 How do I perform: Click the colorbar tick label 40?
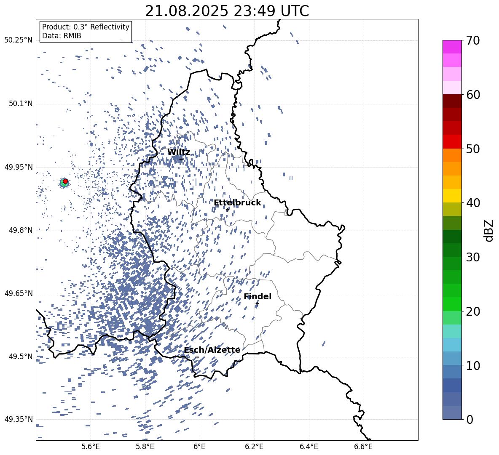tap(473, 203)
